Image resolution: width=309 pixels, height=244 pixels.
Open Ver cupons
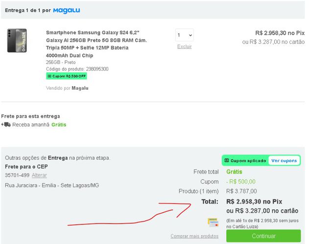coord(284,161)
